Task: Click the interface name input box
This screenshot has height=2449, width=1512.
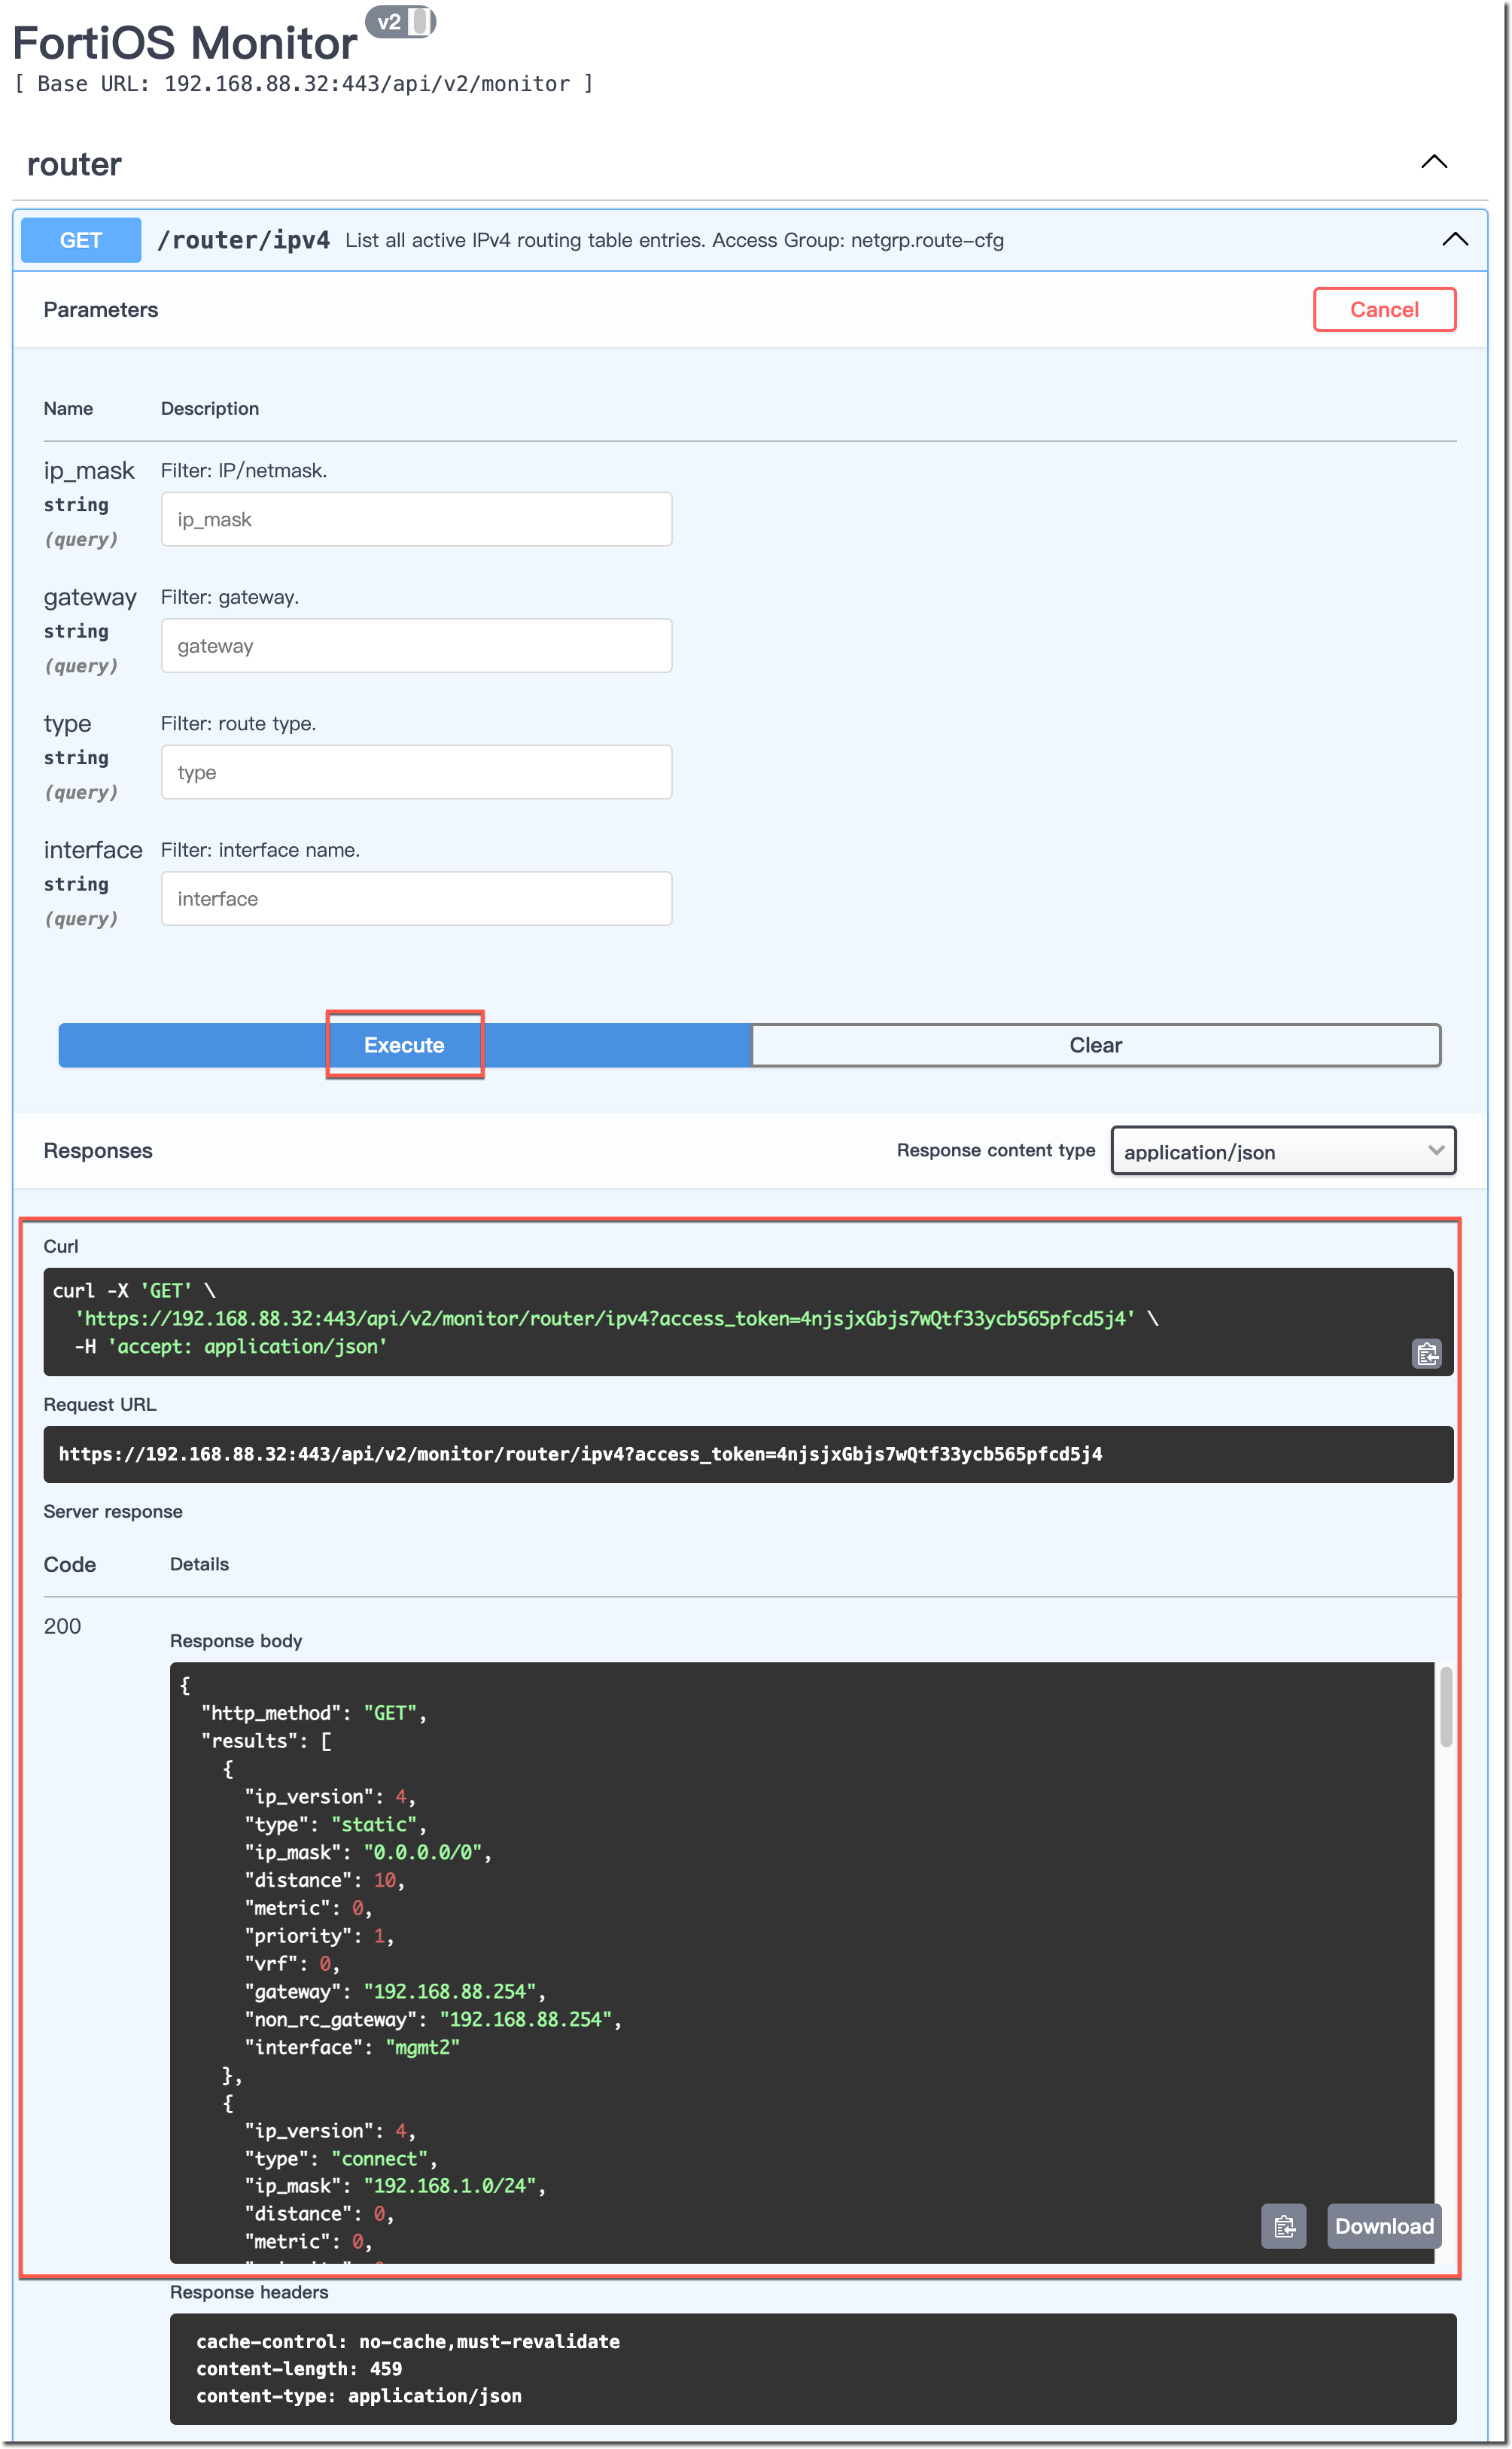Action: tap(416, 898)
